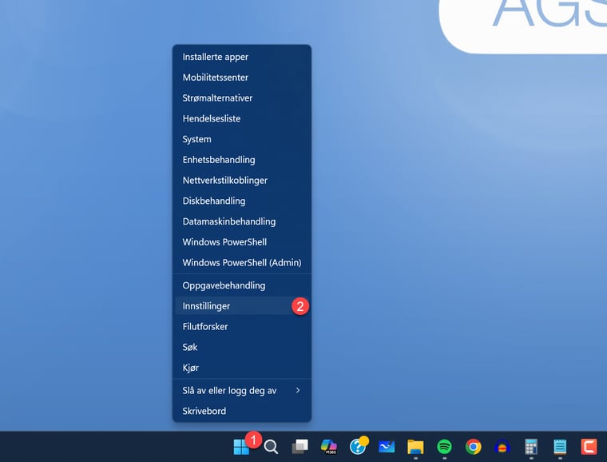The image size is (607, 462).
Task: Launch Diskbehandling
Action: coord(241,201)
